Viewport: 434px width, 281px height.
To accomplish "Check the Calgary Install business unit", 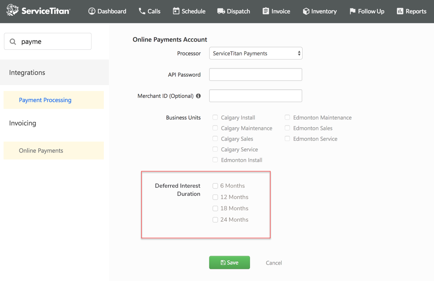I will pos(215,117).
